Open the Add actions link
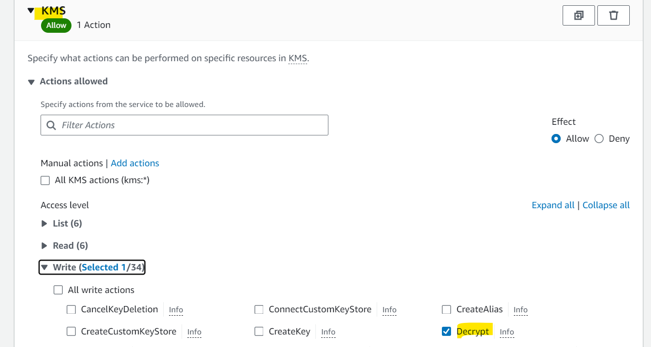The width and height of the screenshot is (651, 347). point(135,163)
